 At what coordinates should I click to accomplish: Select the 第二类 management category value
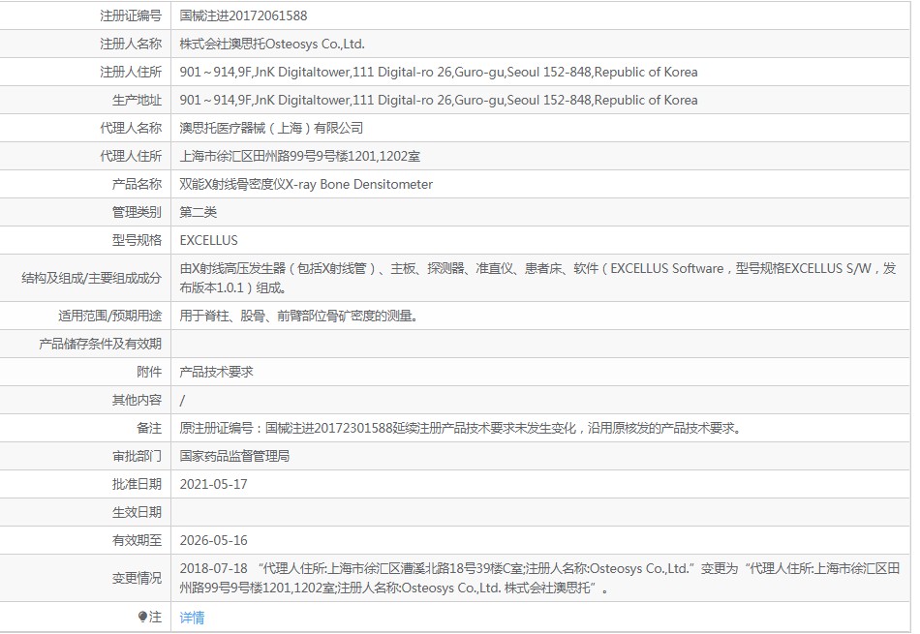[x=199, y=212]
